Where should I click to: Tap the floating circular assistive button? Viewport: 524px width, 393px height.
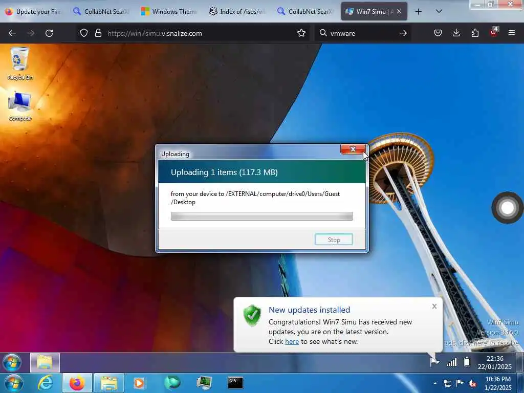point(507,208)
